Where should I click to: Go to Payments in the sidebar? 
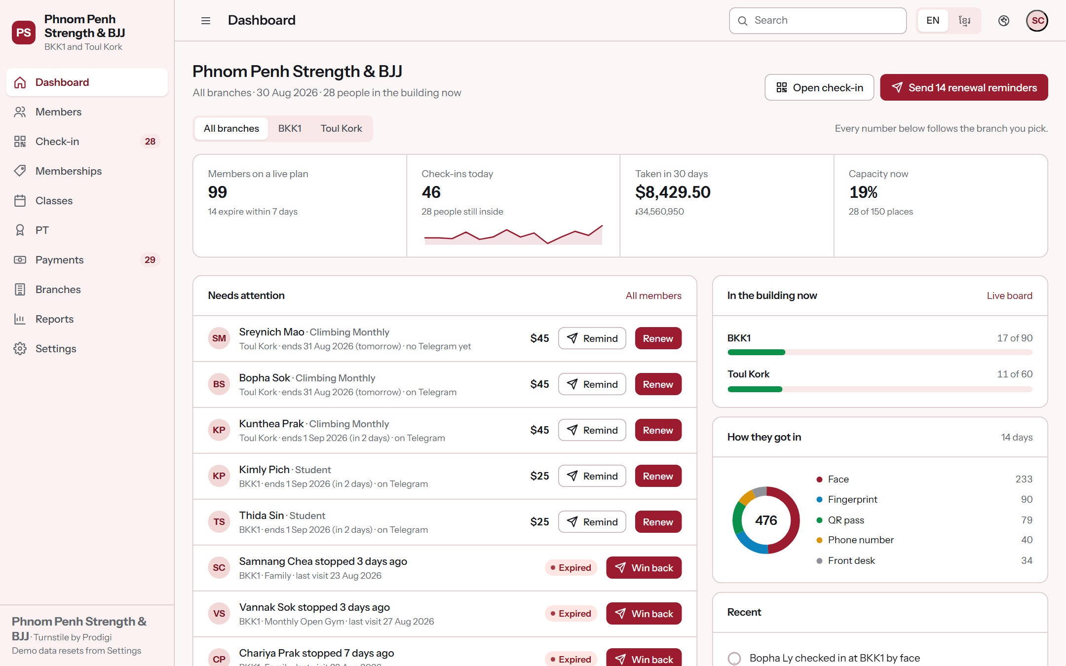click(x=87, y=260)
